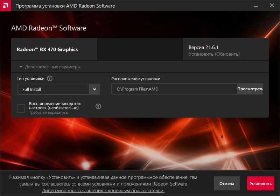Click the Версия 21.6.1 panel
280x196 pixels.
pos(226,49)
